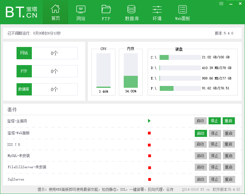Click the E:\ disk usage bar

pyautogui.click(x=180, y=78)
